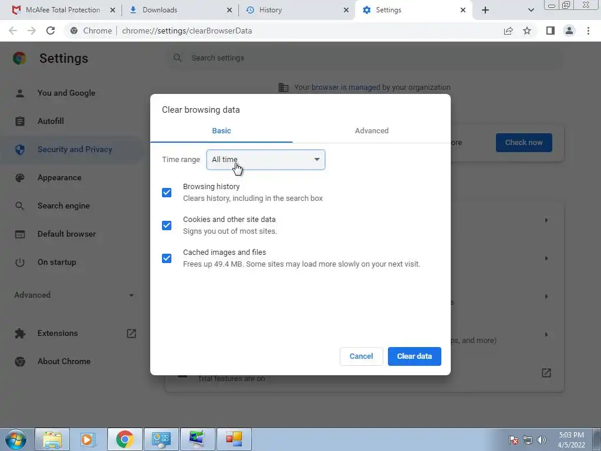
Task: Click the About Chrome logo icon
Action: [20, 362]
